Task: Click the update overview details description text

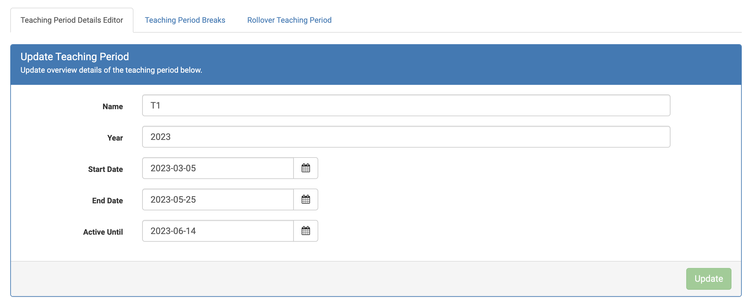Action: coord(111,70)
